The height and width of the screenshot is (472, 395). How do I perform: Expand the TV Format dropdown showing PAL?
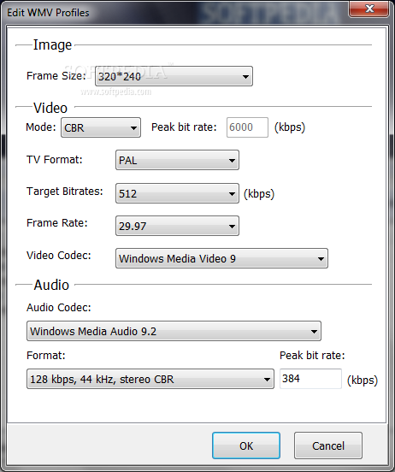tap(177, 160)
